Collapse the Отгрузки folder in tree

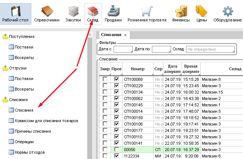[6, 68]
